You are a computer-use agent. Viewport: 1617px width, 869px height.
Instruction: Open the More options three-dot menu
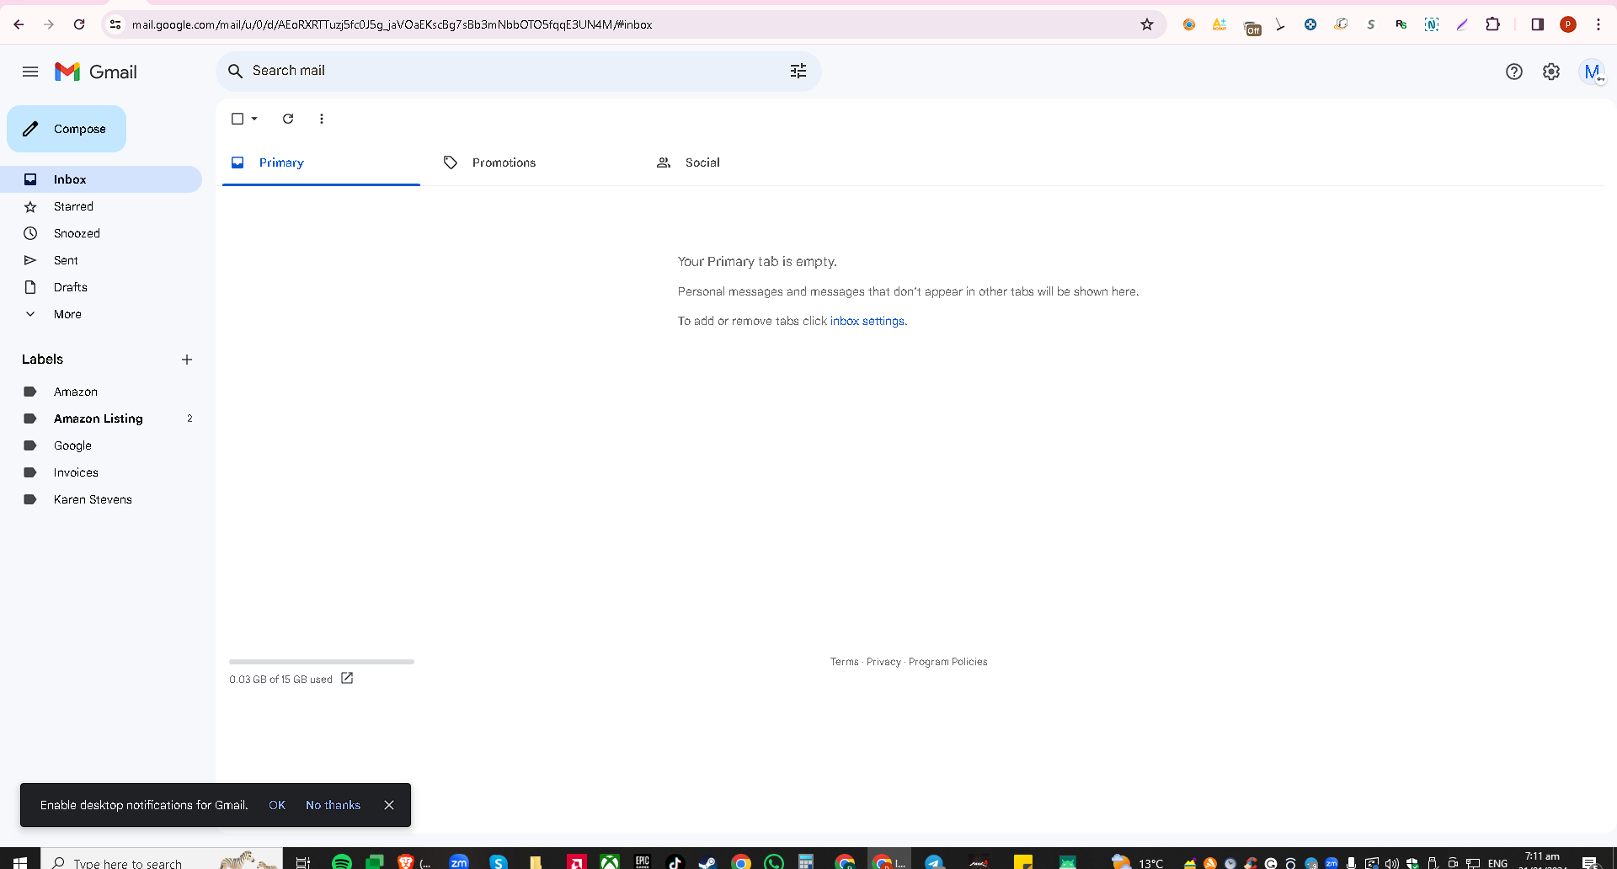[x=322, y=119]
